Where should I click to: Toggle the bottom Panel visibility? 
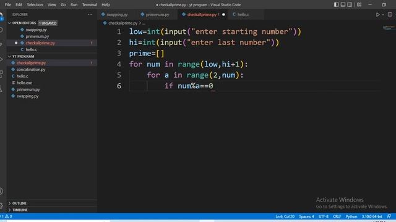point(343,4)
